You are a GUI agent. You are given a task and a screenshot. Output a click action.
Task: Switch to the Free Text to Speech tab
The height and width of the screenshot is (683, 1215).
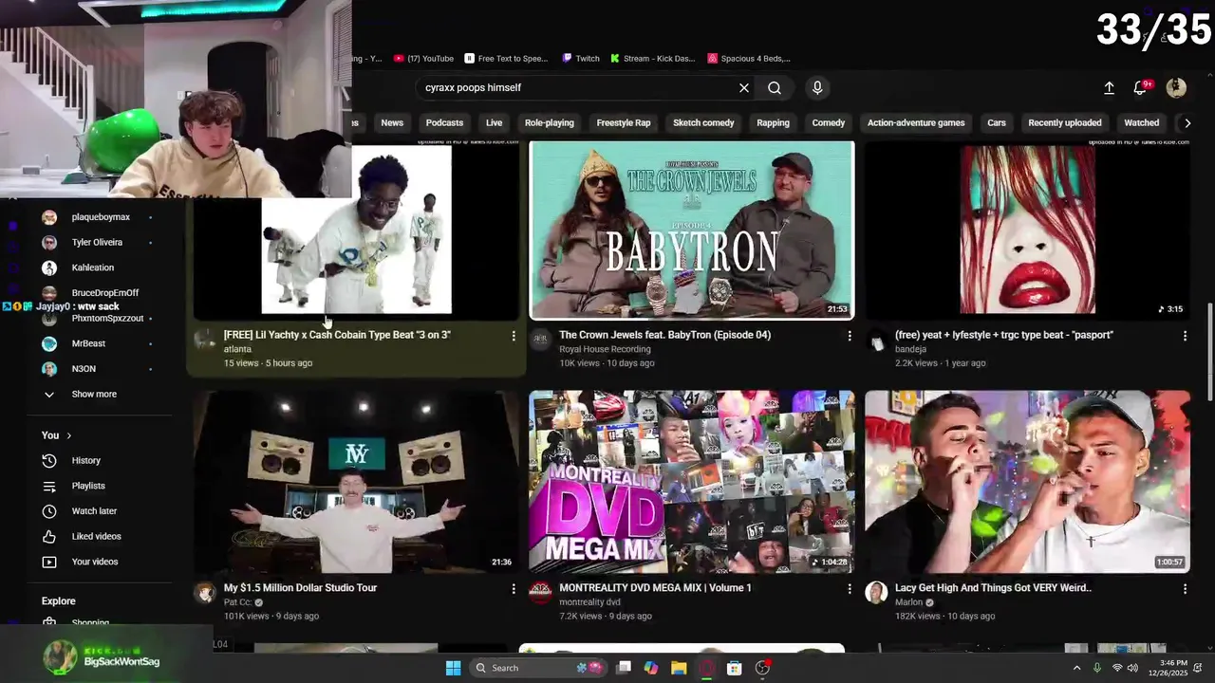click(x=506, y=58)
